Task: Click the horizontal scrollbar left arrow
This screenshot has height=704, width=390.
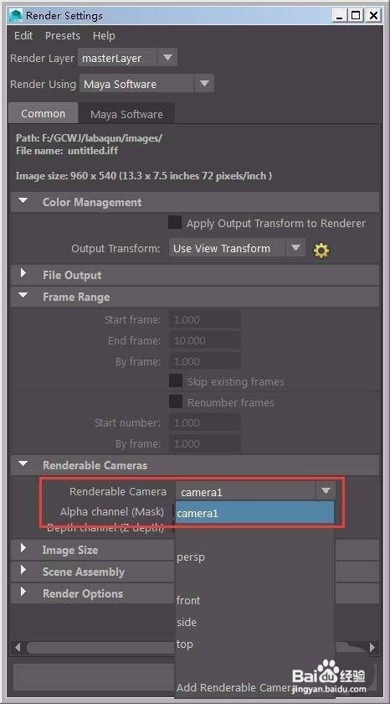Action: coord(18,647)
